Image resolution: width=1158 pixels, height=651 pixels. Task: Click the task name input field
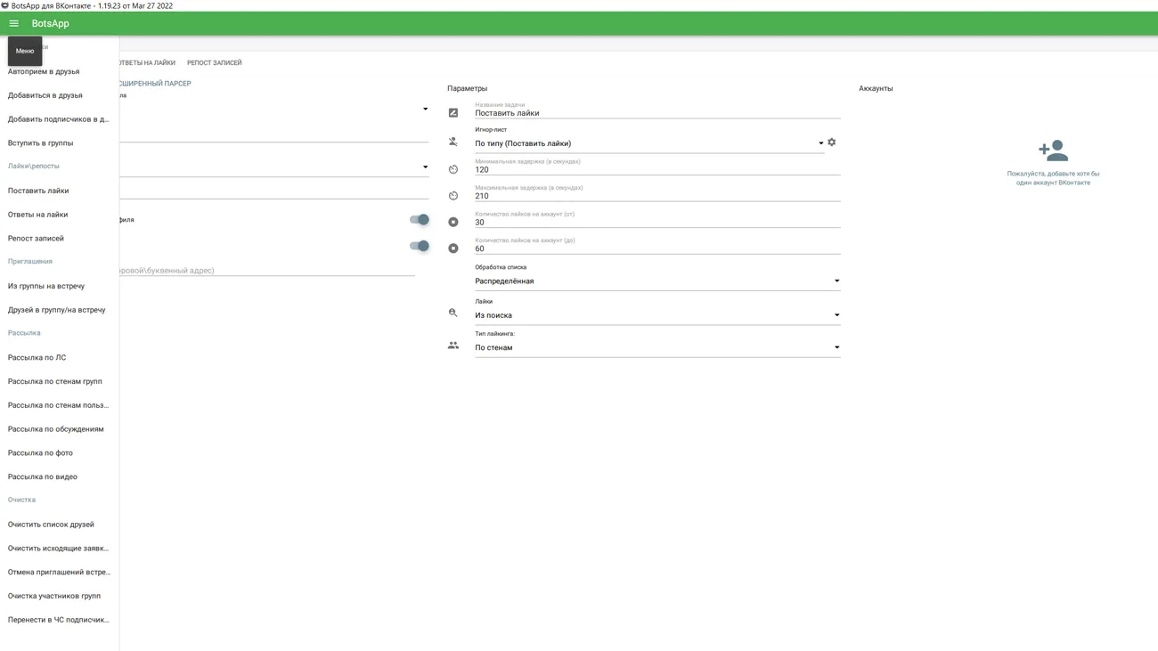[x=657, y=113]
